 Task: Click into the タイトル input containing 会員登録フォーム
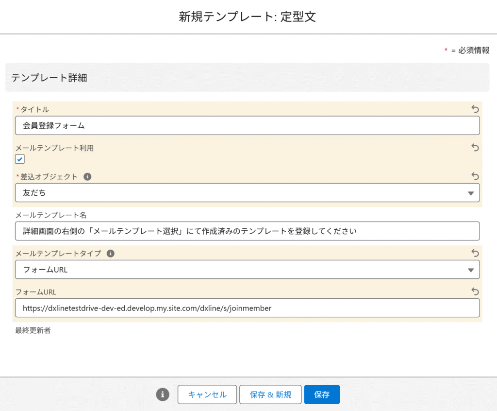pyautogui.click(x=247, y=125)
